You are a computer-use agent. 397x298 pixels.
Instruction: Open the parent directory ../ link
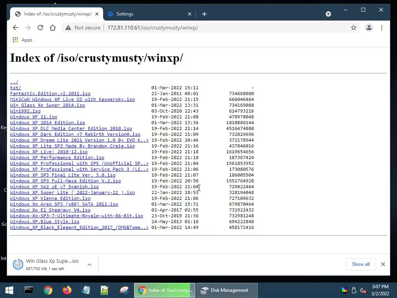[14, 82]
